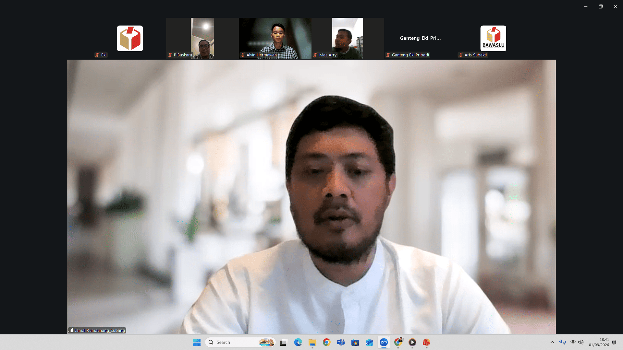Screen dimensions: 623x350
Task: Click the taskbar Search box
Action: [x=240, y=342]
